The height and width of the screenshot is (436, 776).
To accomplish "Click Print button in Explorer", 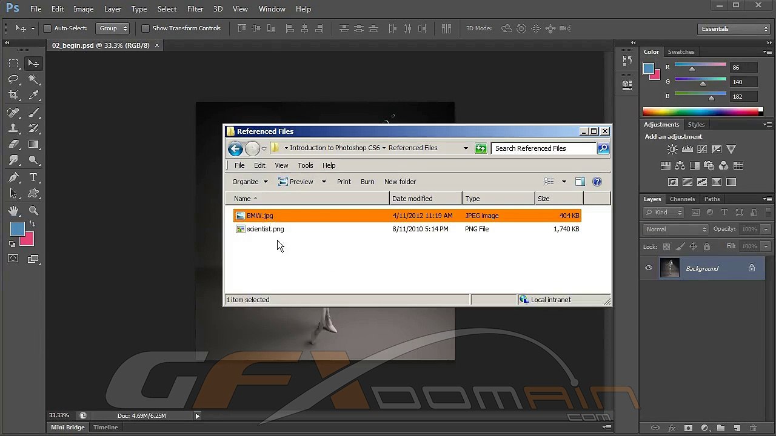I will tap(344, 182).
